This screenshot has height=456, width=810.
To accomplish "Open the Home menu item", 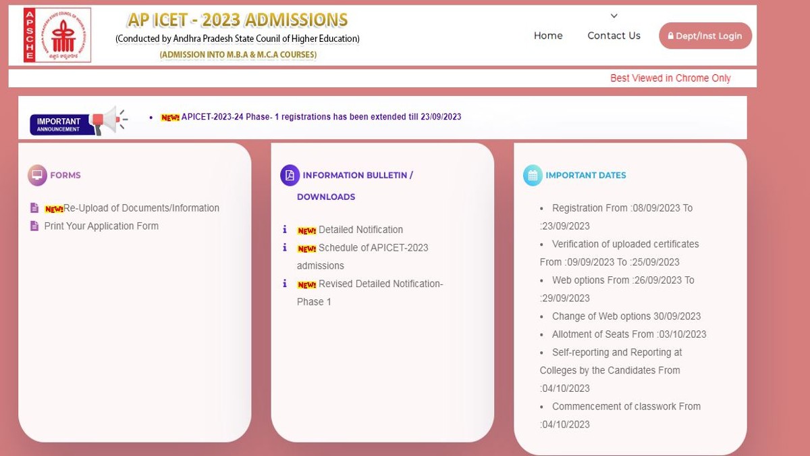I will click(547, 36).
